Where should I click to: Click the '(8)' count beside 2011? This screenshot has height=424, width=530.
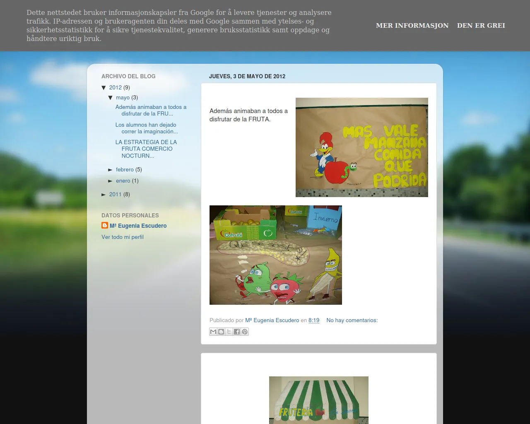[x=127, y=194]
